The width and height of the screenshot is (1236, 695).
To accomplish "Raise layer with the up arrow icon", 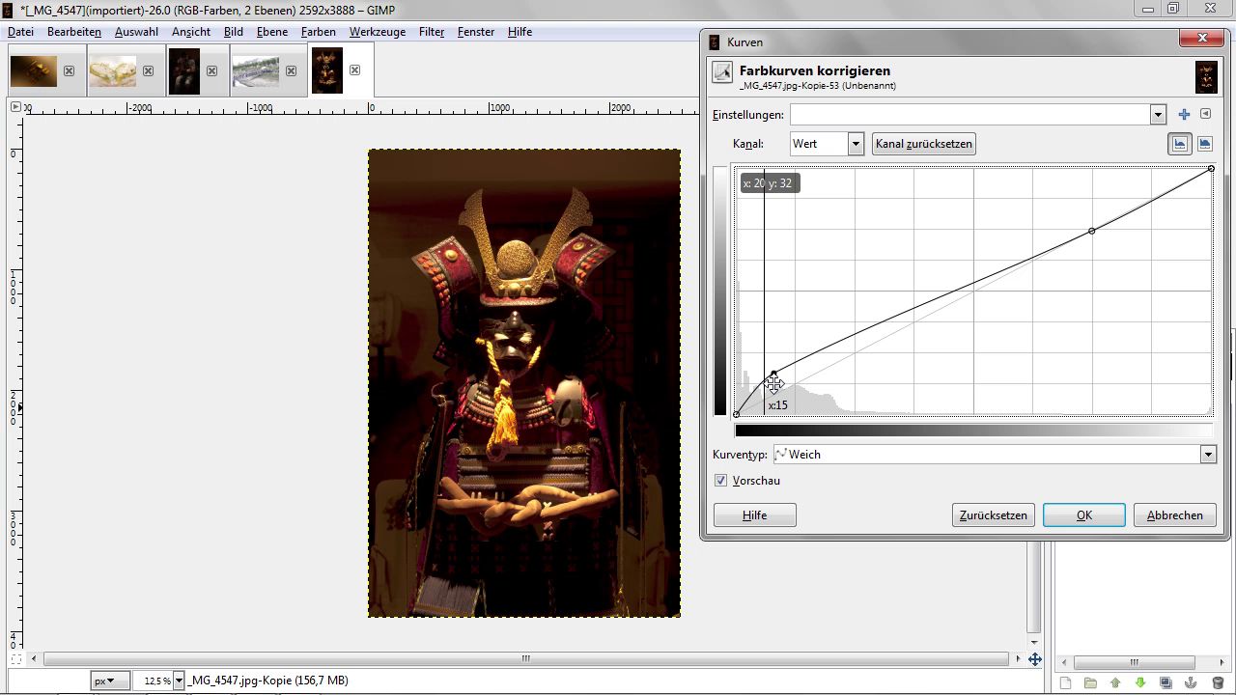I will tap(1115, 683).
